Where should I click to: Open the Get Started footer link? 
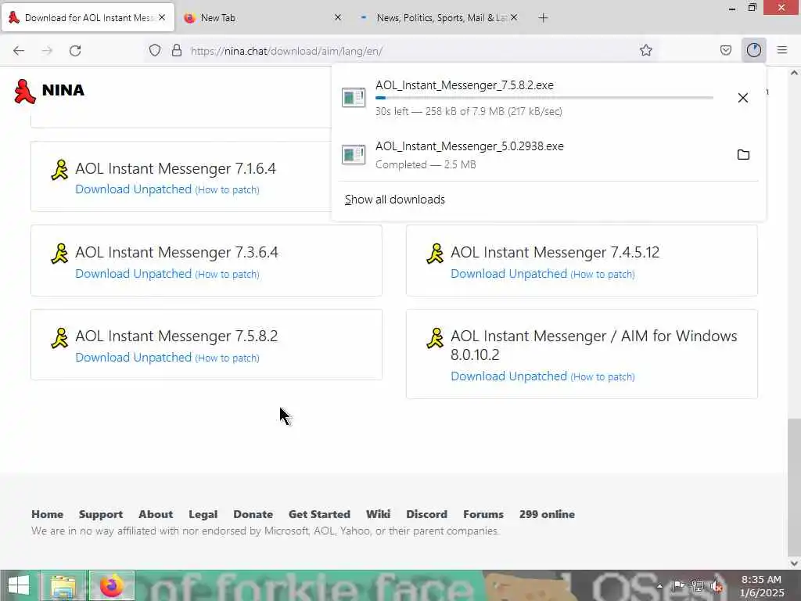coord(319,514)
